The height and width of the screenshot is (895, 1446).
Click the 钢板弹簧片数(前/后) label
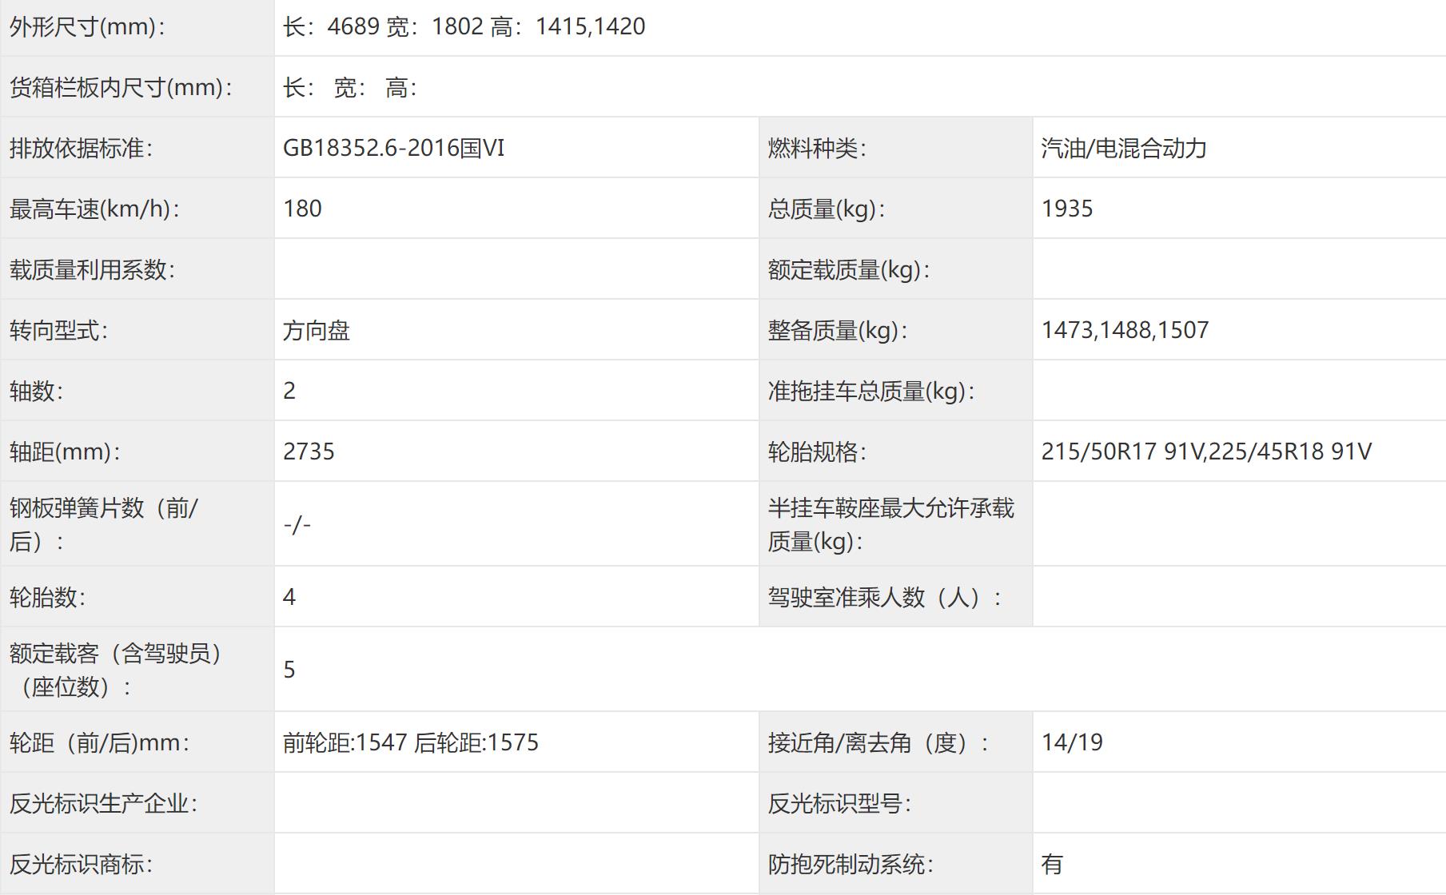coord(104,524)
